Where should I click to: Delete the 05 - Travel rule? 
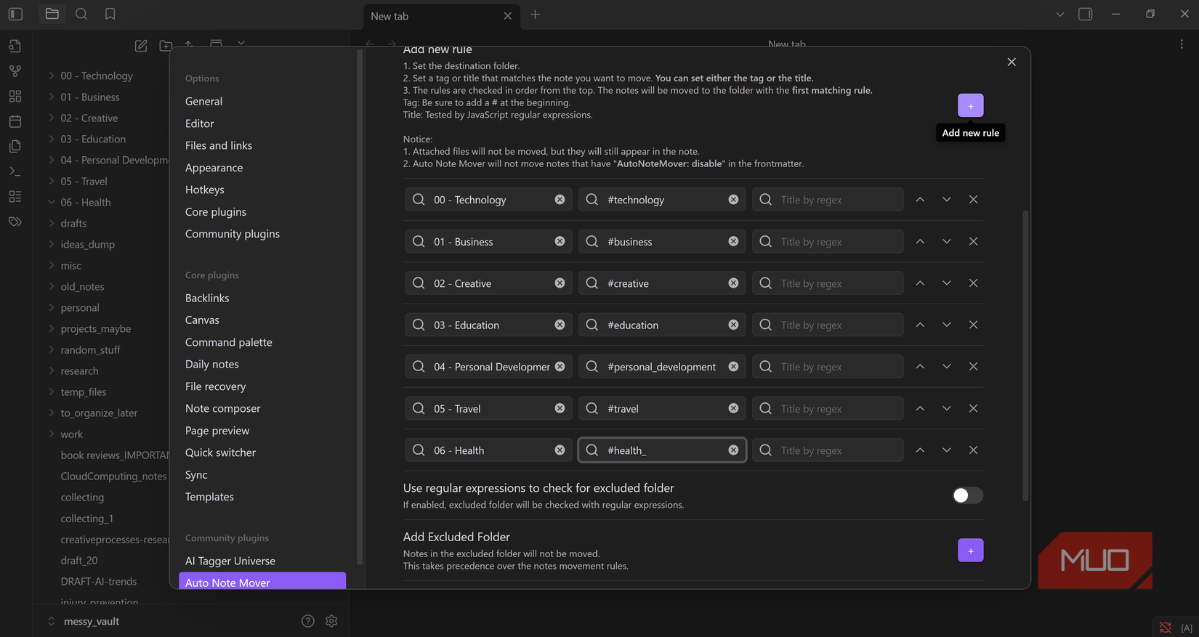coord(973,408)
